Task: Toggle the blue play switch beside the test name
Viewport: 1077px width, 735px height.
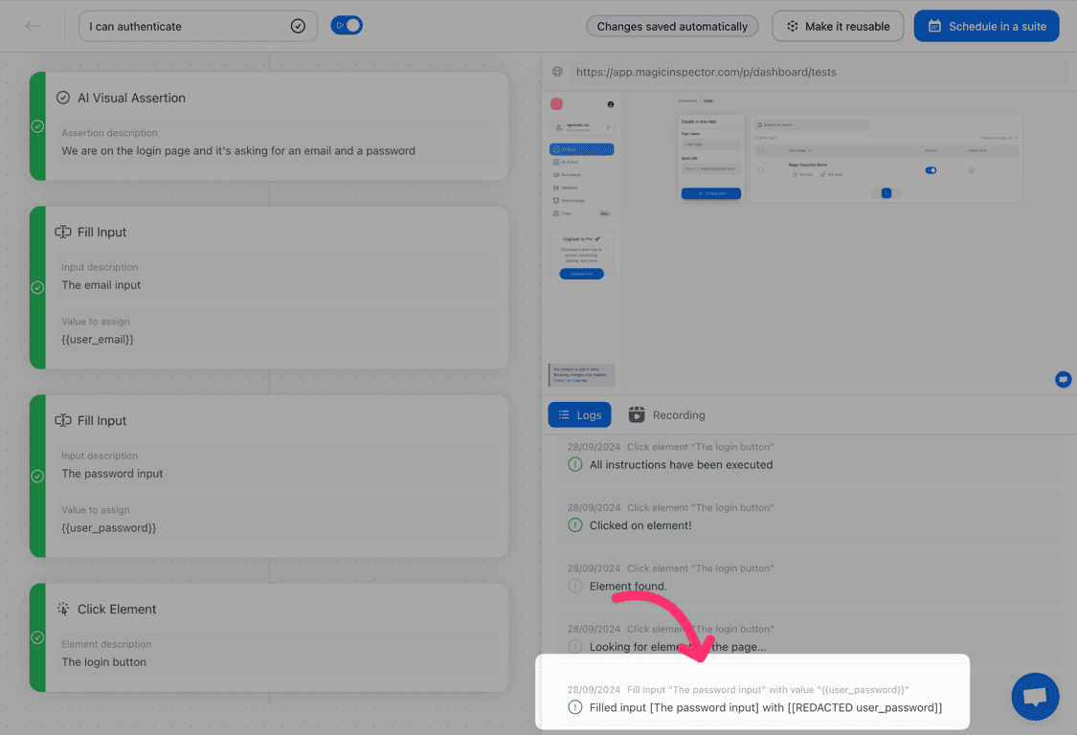Action: pos(347,26)
